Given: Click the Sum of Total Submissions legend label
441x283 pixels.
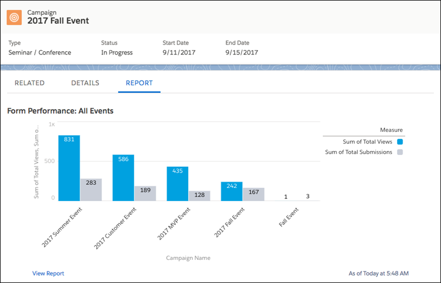Looking at the screenshot, I should point(359,152).
